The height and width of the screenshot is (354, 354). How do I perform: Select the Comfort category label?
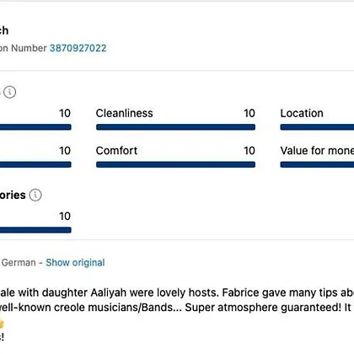[x=116, y=151]
